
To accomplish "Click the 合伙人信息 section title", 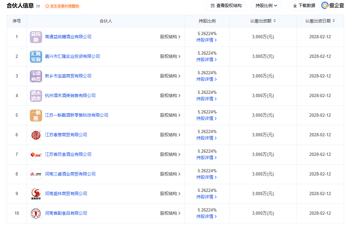I will (x=20, y=6).
